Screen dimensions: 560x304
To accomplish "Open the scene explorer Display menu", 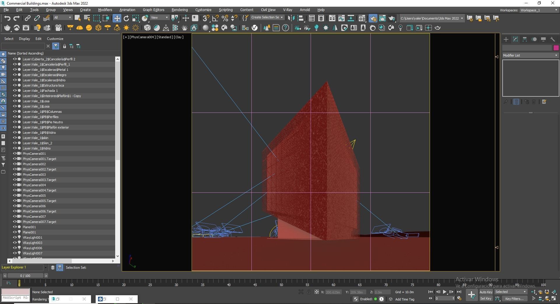I will click(x=24, y=39).
